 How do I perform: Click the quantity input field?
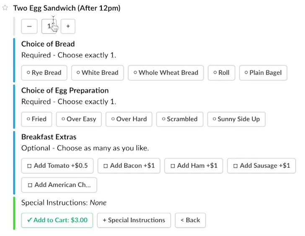(49, 26)
